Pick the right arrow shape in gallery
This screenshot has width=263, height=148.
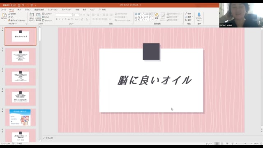click(147, 17)
